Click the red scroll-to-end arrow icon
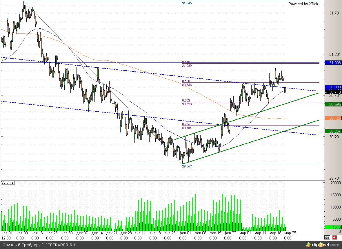This screenshot has height=249, width=342. pos(334,237)
